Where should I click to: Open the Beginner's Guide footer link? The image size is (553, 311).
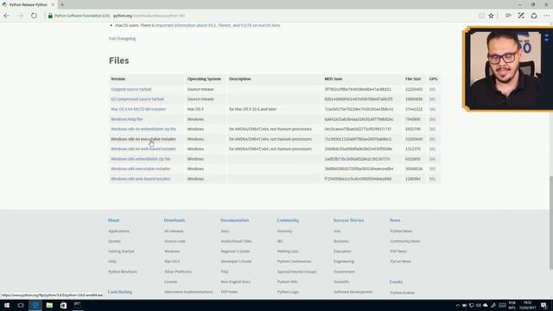click(x=235, y=251)
